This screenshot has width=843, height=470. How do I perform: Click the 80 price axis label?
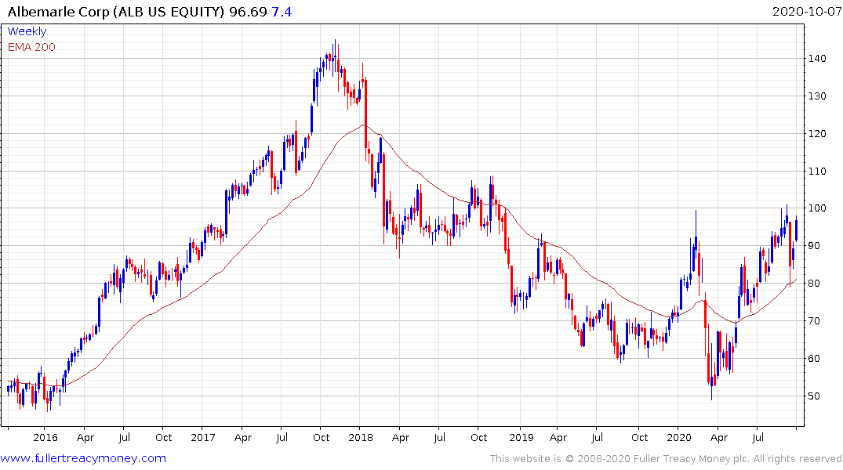coord(814,284)
